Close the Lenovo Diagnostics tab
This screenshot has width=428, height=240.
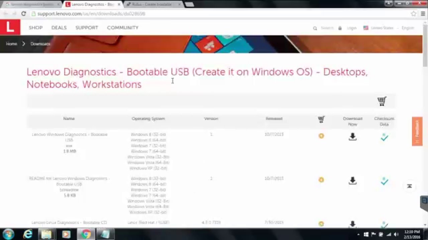click(119, 4)
